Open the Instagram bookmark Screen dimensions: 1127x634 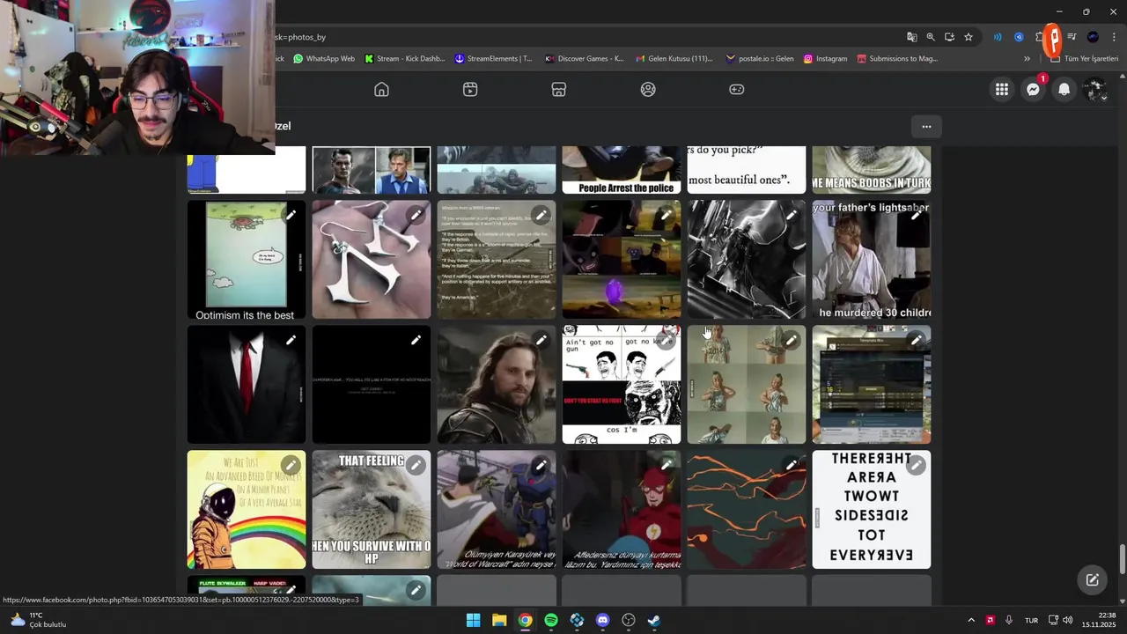(x=824, y=59)
